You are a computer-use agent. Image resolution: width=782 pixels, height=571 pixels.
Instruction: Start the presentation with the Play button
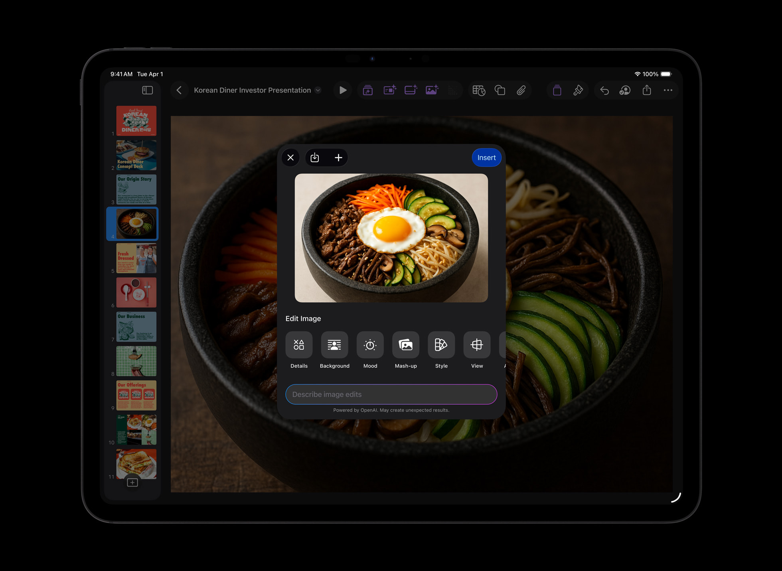[342, 90]
